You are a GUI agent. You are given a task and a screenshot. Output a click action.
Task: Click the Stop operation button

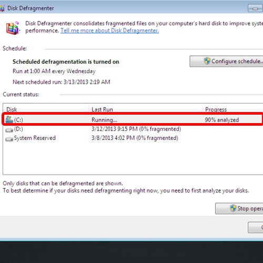click(x=239, y=208)
